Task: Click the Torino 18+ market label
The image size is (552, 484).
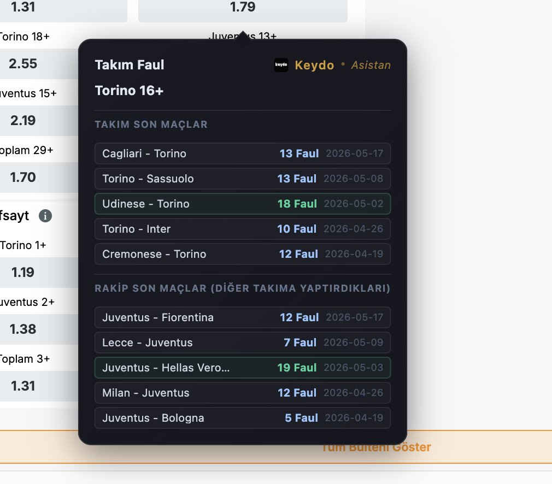Action: [x=24, y=37]
